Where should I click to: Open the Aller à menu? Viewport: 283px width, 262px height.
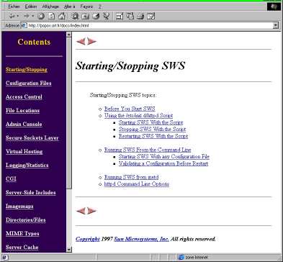[70, 6]
